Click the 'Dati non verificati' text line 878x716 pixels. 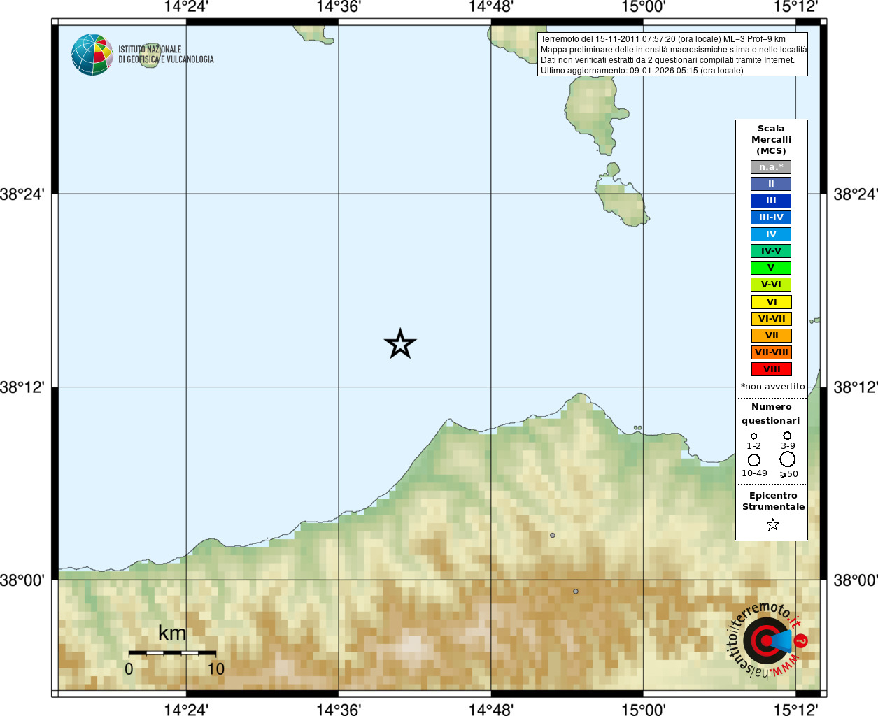[x=667, y=60]
